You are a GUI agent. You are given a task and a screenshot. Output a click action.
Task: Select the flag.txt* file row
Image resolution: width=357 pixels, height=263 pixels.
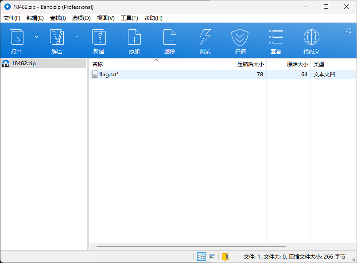(223, 75)
